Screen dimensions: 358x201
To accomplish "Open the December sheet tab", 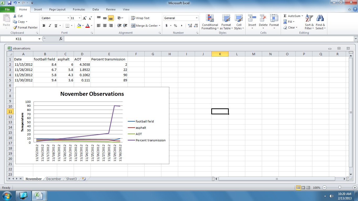I will [53, 179].
